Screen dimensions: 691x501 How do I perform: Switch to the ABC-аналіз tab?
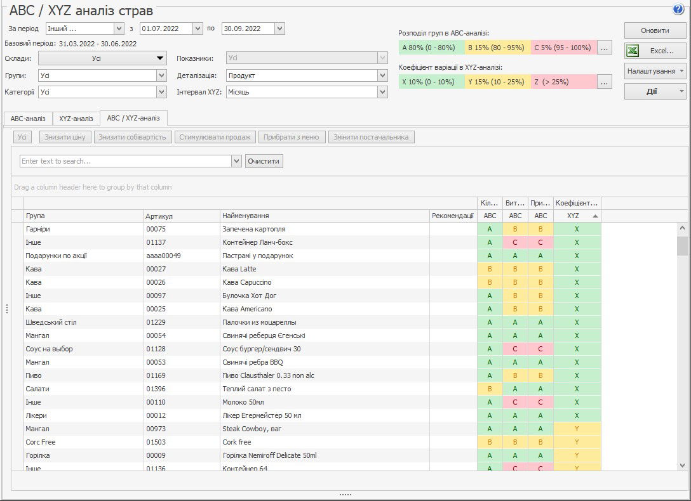[x=28, y=119]
